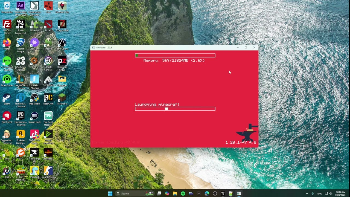Screen dimensions: 350x197
Task: Open Oxygen Not Included shortcut
Action: coord(7,137)
